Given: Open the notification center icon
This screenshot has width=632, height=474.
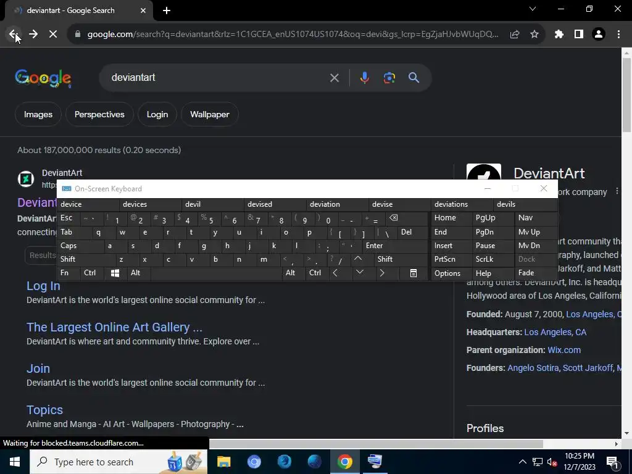Looking at the screenshot, I should coord(612,462).
